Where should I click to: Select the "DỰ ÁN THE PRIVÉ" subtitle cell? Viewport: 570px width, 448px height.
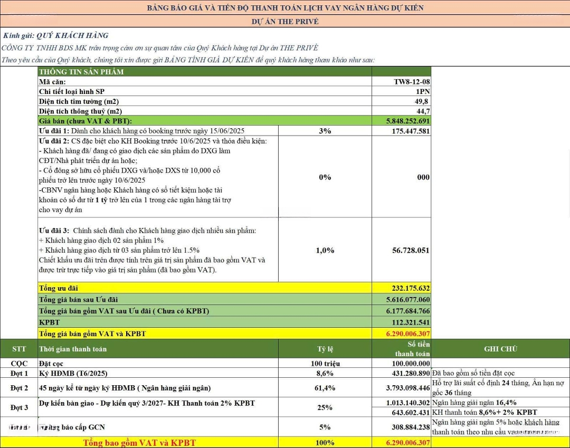point(285,22)
